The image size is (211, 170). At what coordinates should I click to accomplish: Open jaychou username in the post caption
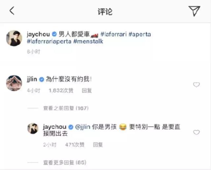[38, 34]
